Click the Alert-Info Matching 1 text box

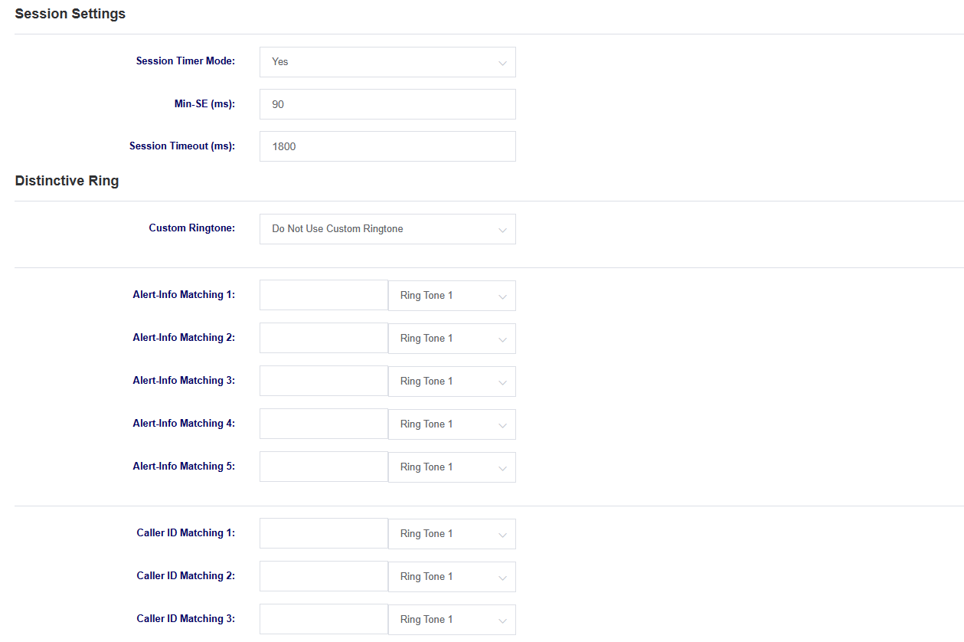pyautogui.click(x=324, y=295)
